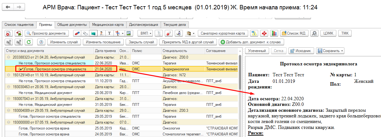Click the clock icon next to refresh
Screen dimensions: 381x137
pos(41,42)
